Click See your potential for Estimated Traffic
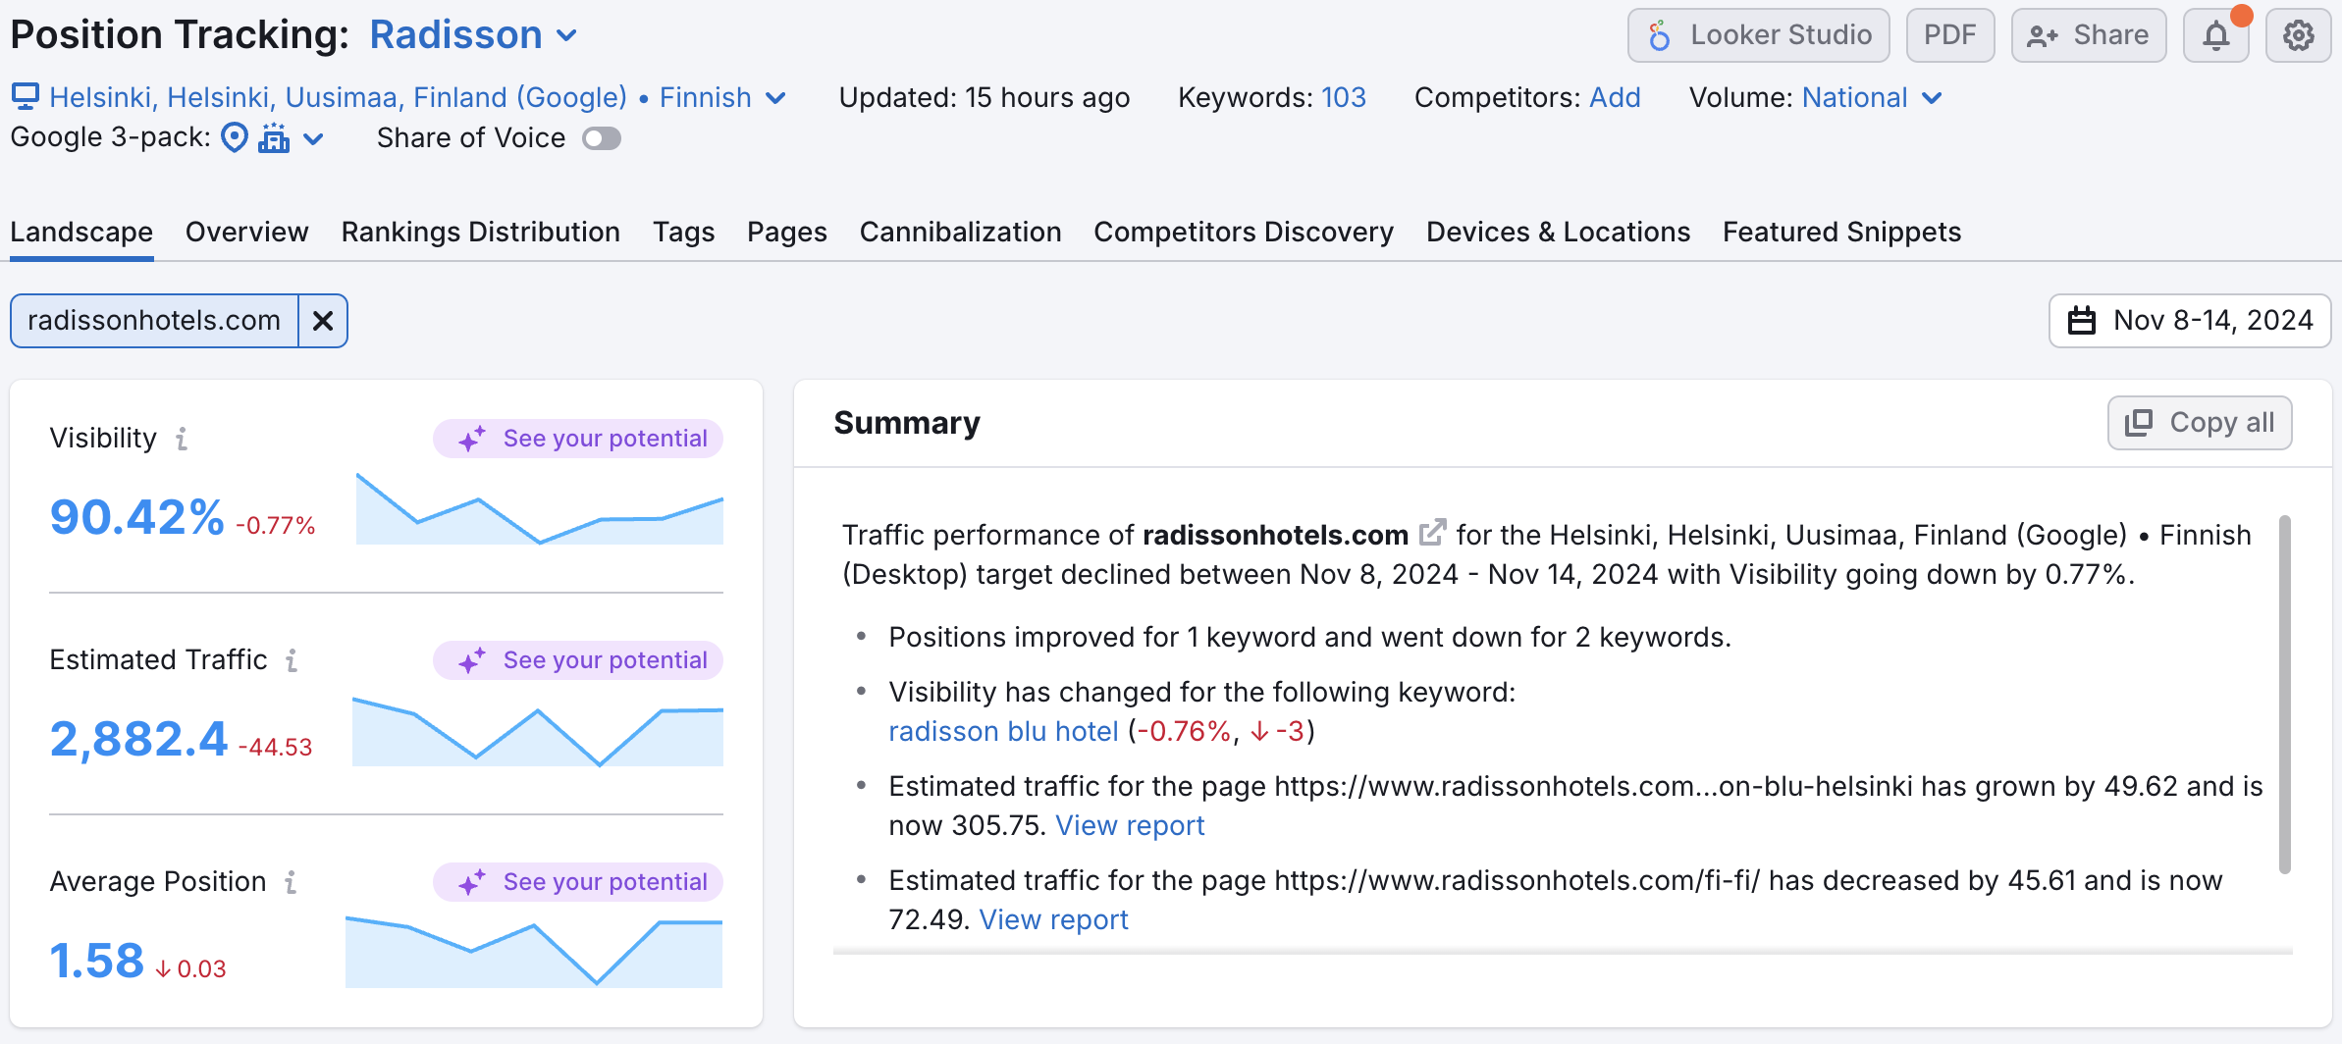The image size is (2342, 1044). [578, 660]
